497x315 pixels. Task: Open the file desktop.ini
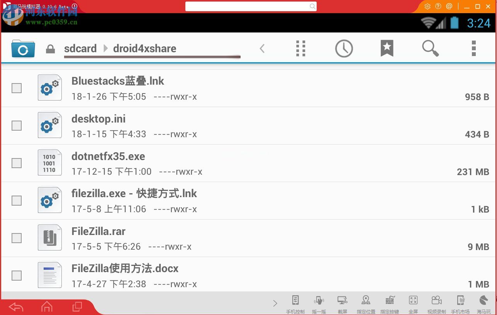[248, 126]
